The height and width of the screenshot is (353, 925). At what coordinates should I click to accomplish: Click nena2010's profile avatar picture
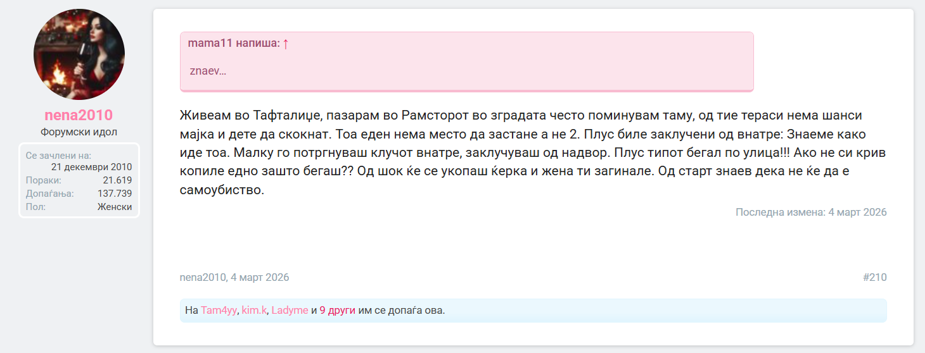[79, 54]
